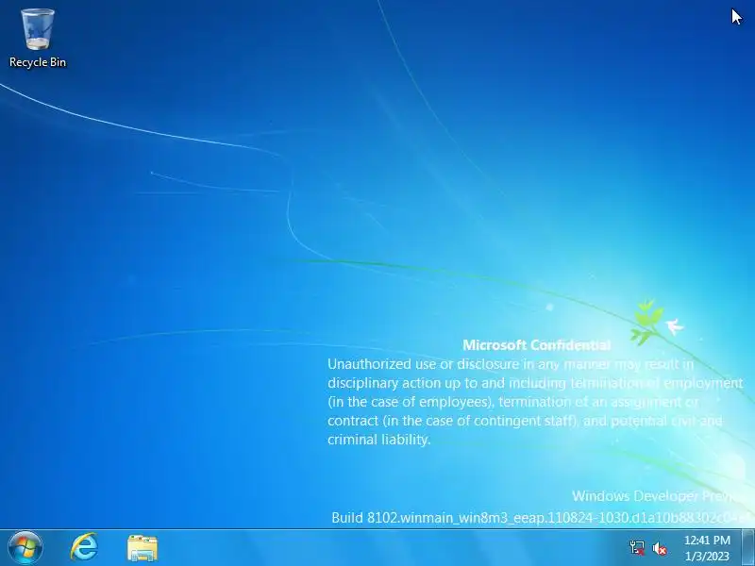Check the network status tray icon
The width and height of the screenshot is (755, 566).
click(x=637, y=548)
